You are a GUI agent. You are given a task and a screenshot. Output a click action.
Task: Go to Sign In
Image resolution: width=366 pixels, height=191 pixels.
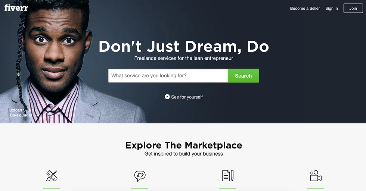332,9
